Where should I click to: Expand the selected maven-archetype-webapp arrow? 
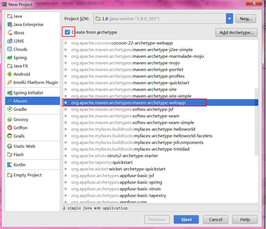[66, 103]
